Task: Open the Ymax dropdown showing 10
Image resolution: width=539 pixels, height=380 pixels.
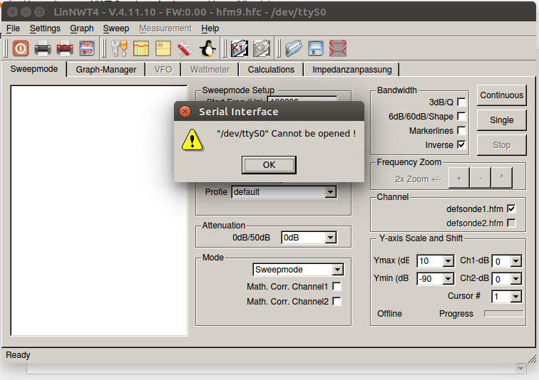Action: point(448,261)
